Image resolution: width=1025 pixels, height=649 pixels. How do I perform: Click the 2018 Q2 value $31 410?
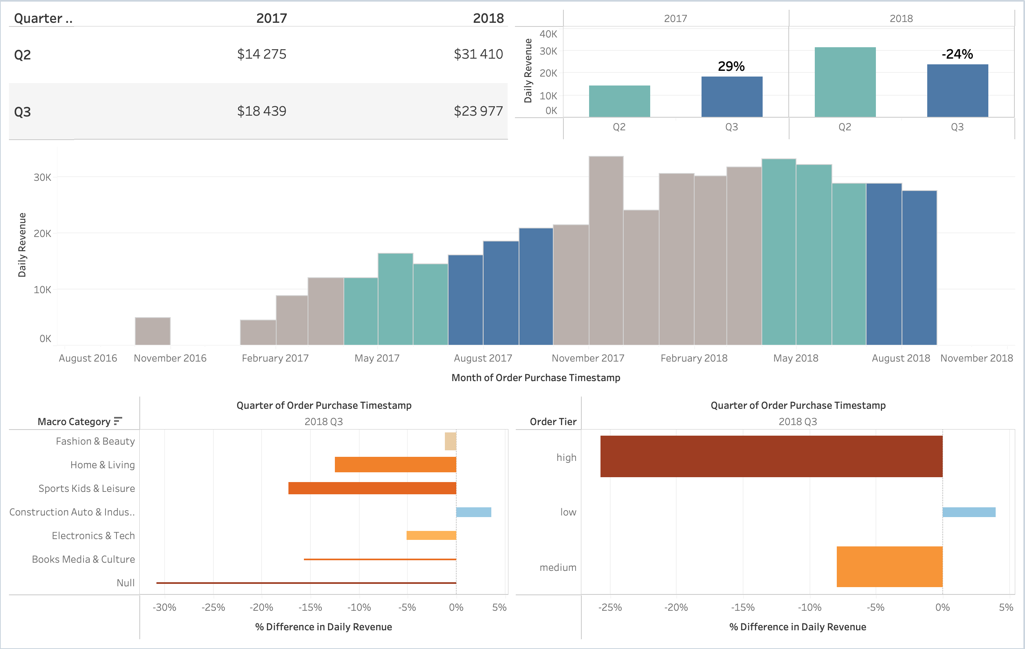(478, 54)
